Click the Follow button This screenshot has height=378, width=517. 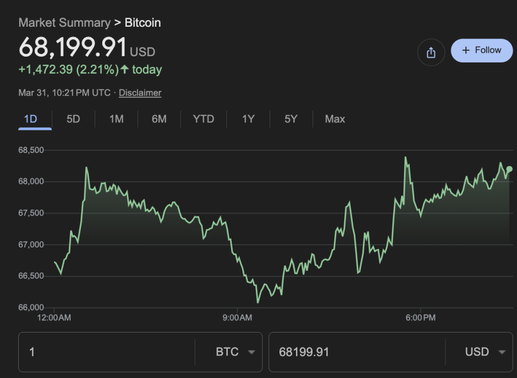(482, 50)
